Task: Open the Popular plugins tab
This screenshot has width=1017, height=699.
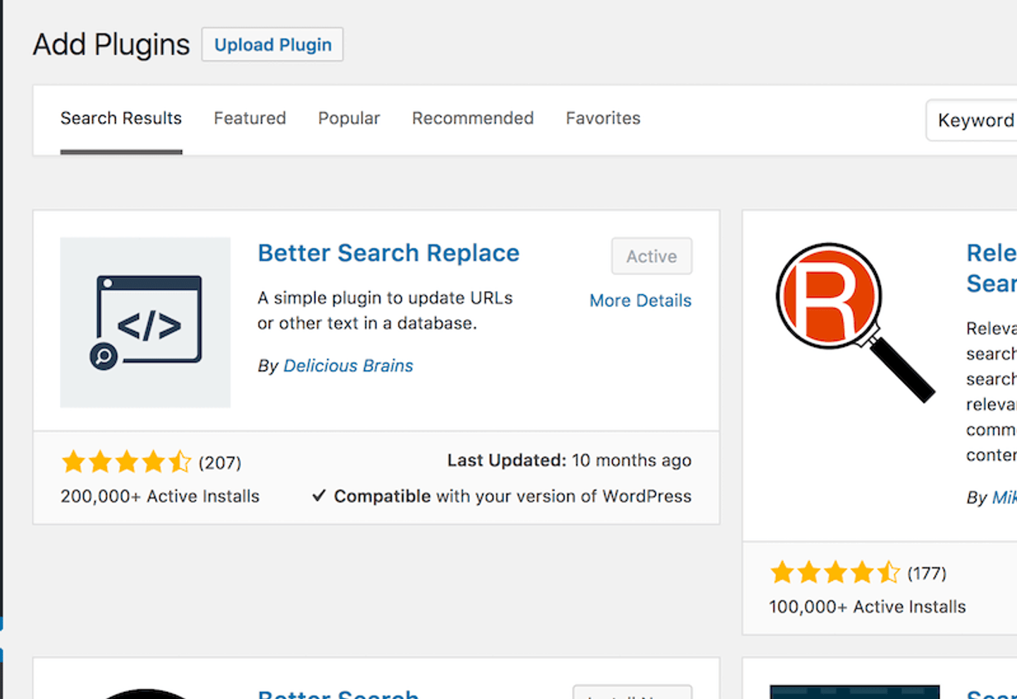Action: coord(349,118)
